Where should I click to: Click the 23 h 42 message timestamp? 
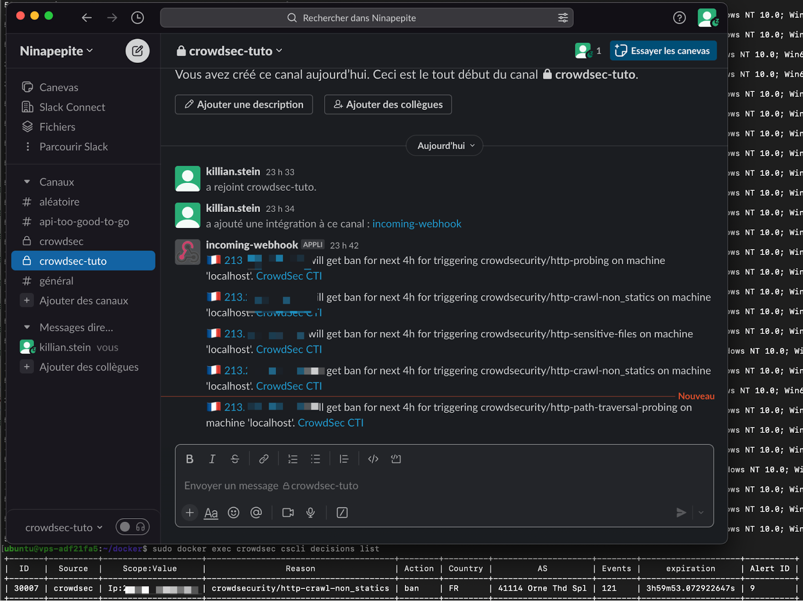click(344, 246)
